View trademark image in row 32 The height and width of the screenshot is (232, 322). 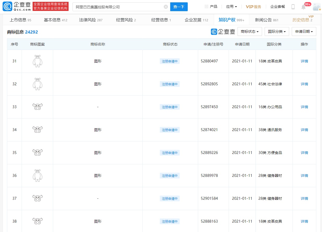pos(38,84)
